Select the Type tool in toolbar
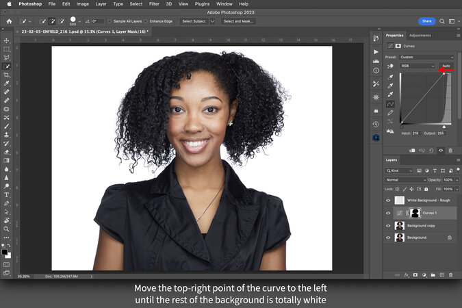This screenshot has width=462, height=308. coord(7,194)
